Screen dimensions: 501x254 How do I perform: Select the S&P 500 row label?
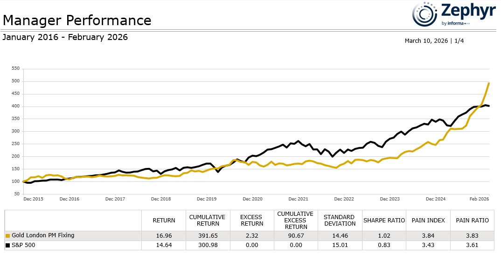point(24,245)
